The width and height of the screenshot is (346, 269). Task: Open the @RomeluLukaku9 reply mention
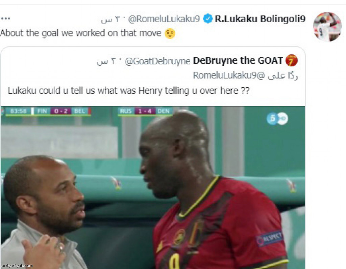(x=225, y=75)
